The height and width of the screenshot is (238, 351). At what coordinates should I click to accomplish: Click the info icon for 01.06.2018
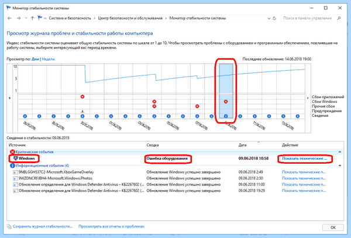(111, 116)
